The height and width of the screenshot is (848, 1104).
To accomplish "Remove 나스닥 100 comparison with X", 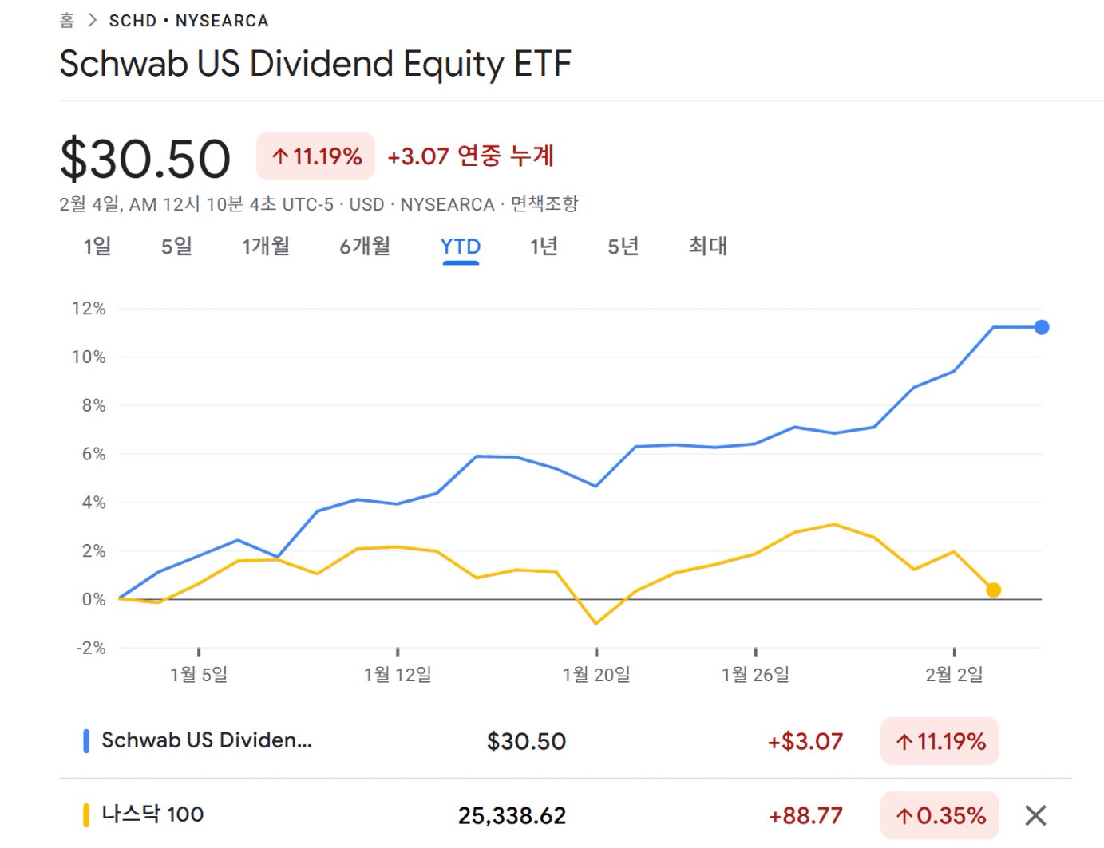I will [x=1035, y=815].
